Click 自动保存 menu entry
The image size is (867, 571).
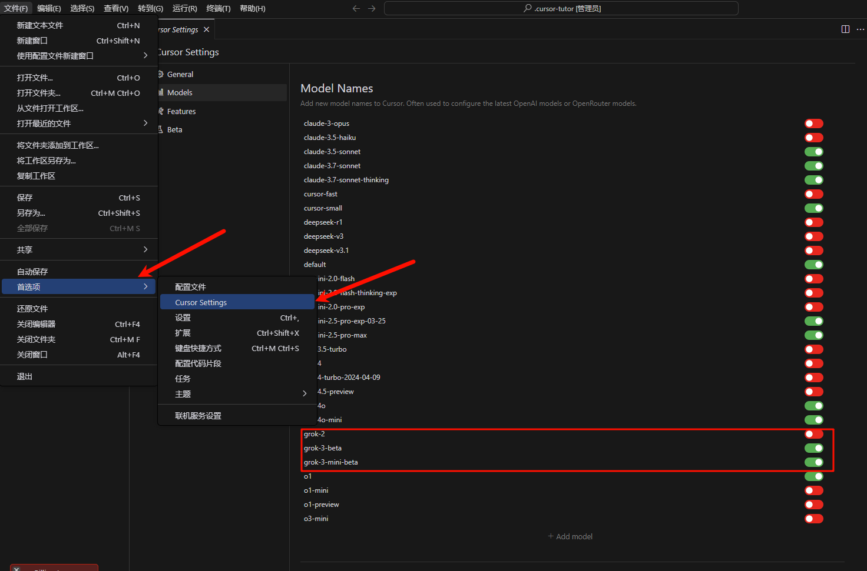pyautogui.click(x=78, y=272)
